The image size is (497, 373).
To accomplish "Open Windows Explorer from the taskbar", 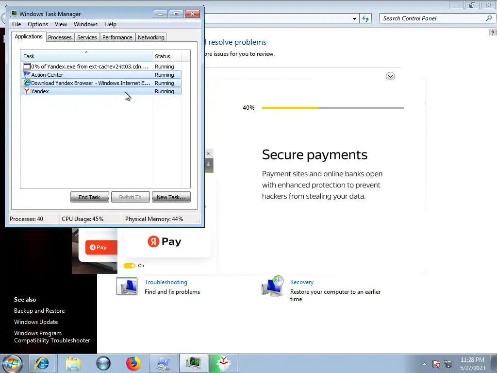I will point(74,363).
